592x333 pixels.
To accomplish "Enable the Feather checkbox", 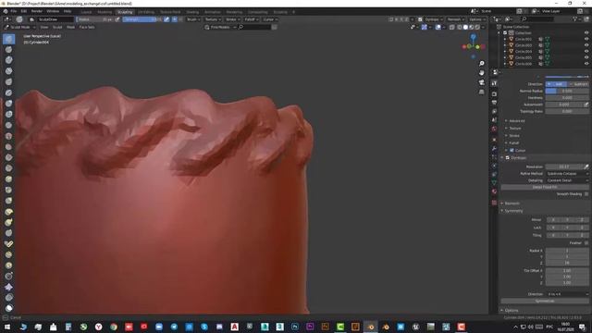I will click(586, 243).
